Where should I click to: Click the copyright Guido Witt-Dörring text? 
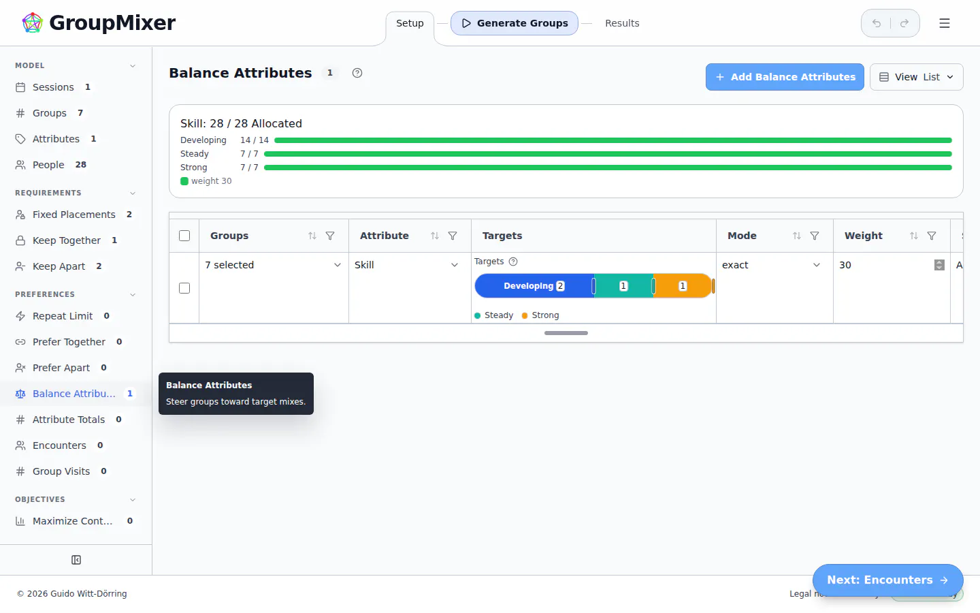click(x=72, y=594)
